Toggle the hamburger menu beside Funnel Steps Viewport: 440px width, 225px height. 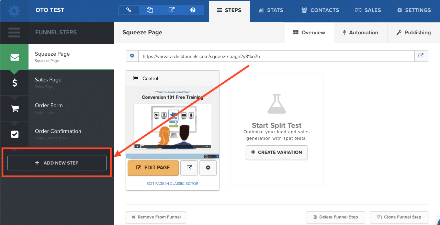(x=14, y=32)
